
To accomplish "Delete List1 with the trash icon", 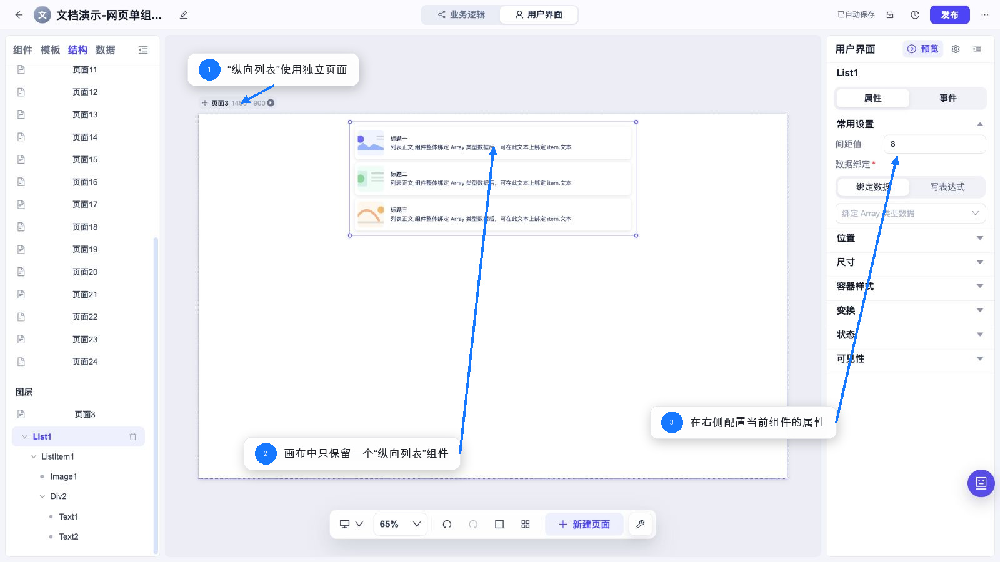I will (x=132, y=436).
